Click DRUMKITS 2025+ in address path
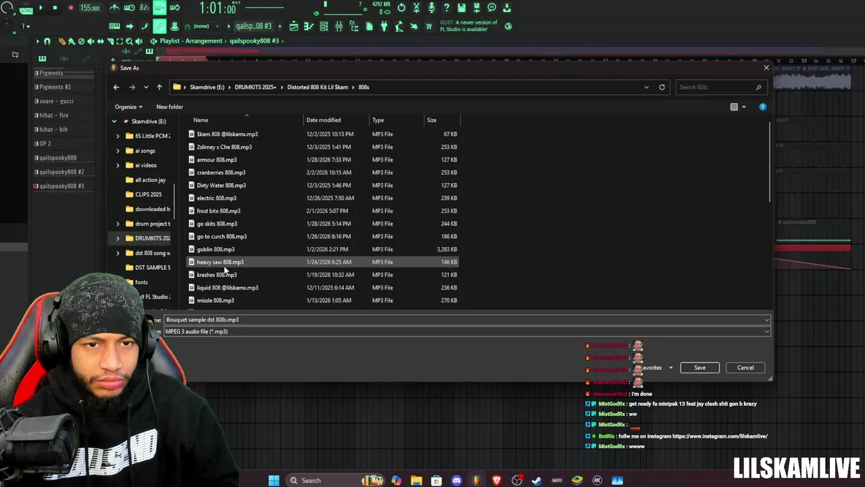Screen dimensions: 865x487 coord(255,87)
